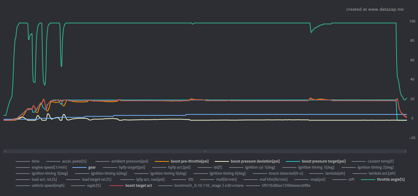Screen dimensions: 418x196
Task: Toggle the gear legend item
Action: pyautogui.click(x=92, y=167)
